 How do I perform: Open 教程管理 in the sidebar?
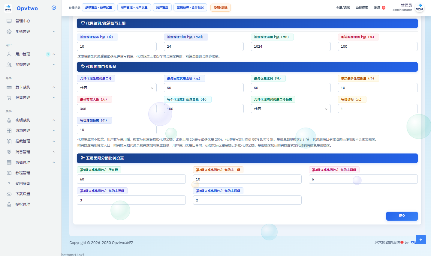click(23, 173)
